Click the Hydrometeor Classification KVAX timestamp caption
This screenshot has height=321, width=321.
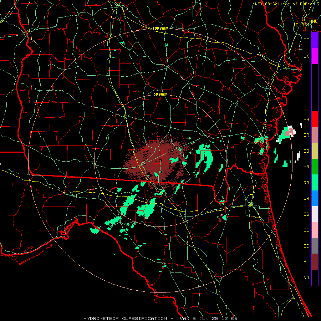(160, 319)
